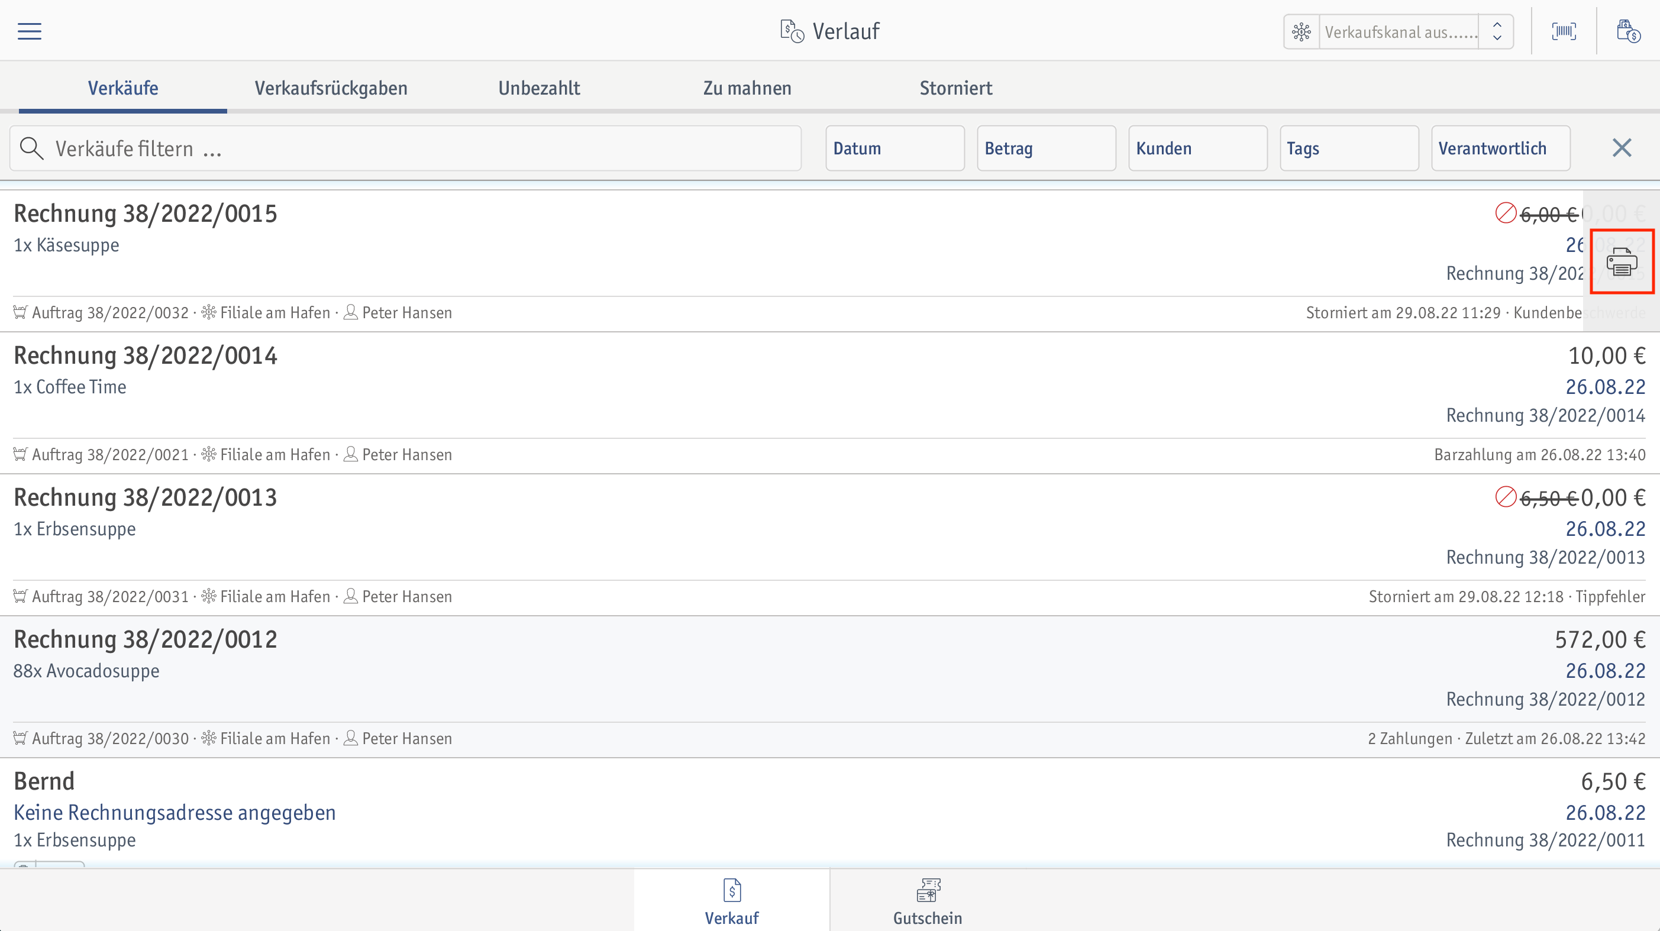
Task: Click Peter Hansen in Rechnung 0013 row
Action: pyautogui.click(x=407, y=597)
